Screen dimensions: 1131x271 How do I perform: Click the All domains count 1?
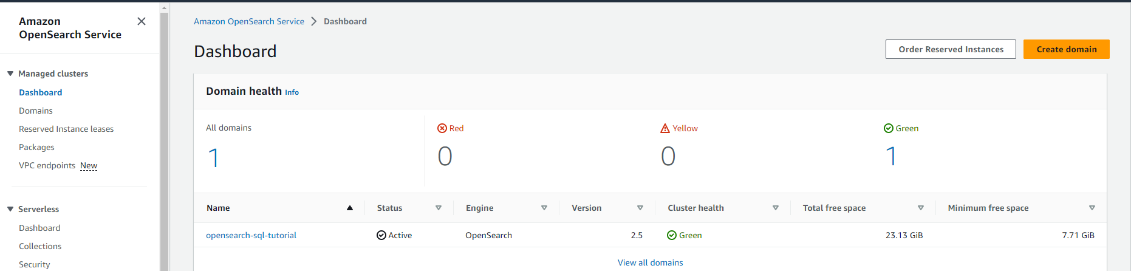click(213, 158)
